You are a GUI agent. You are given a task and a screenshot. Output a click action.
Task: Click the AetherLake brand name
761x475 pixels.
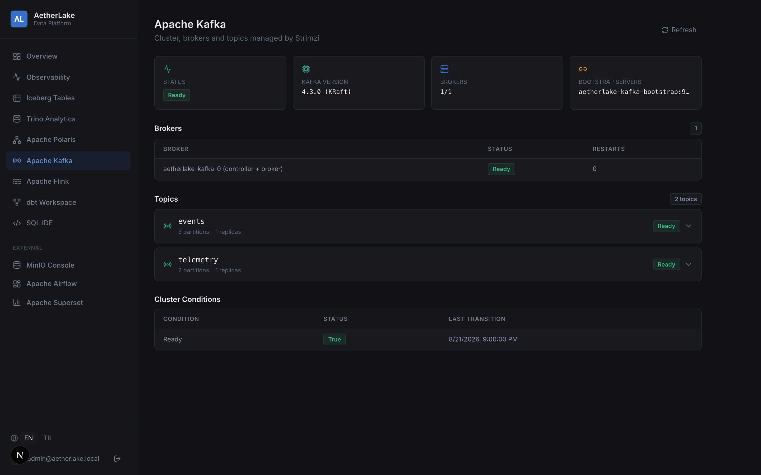pos(54,15)
